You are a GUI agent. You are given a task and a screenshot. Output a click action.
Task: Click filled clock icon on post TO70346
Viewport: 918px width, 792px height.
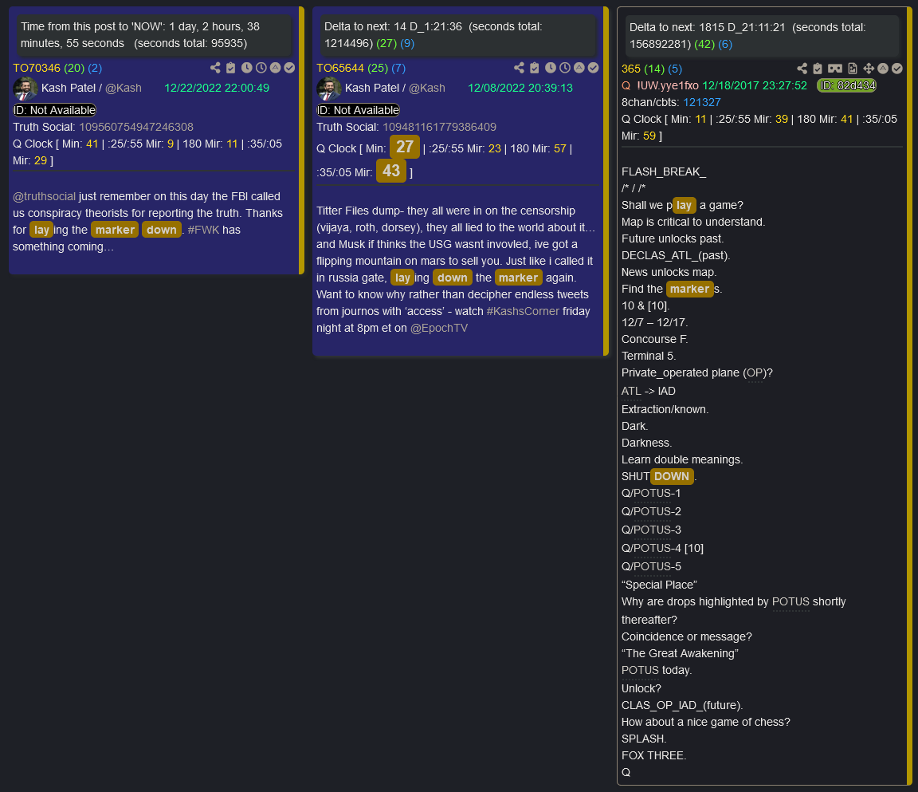pyautogui.click(x=246, y=68)
